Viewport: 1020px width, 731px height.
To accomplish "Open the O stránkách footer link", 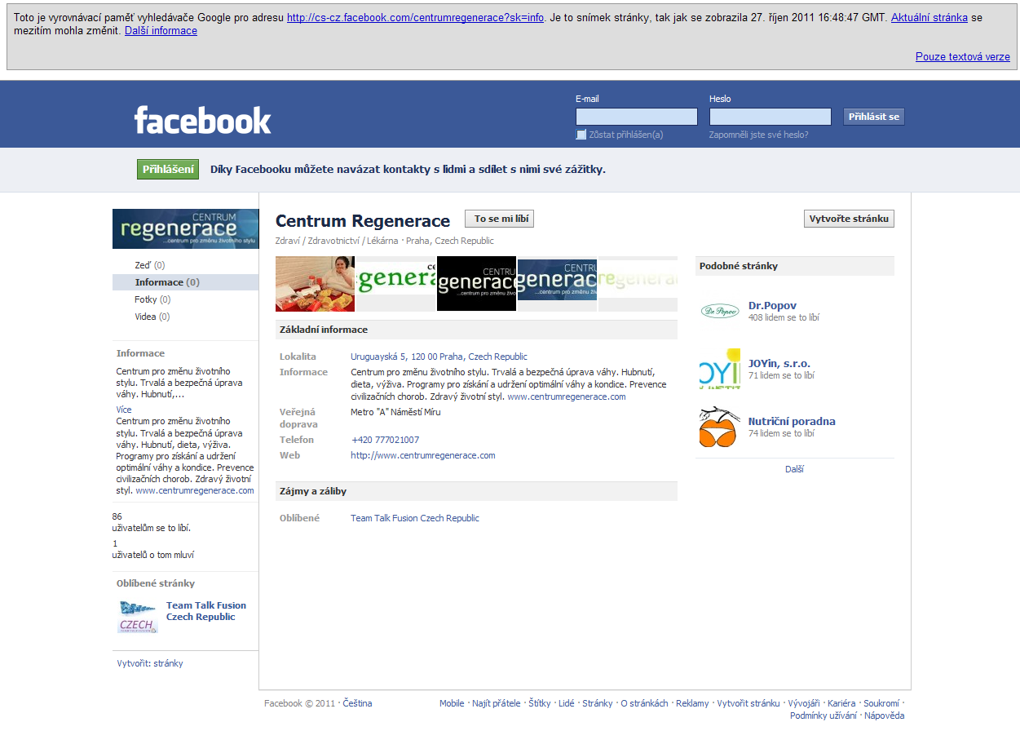I will [x=644, y=703].
